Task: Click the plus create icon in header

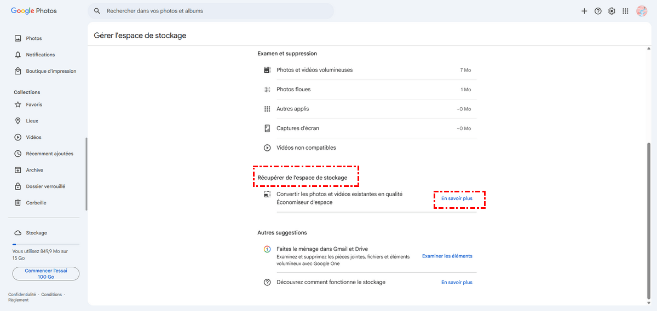Action: point(584,11)
